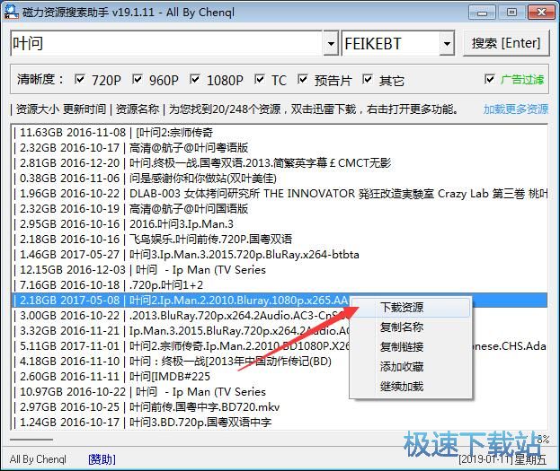
Task: Toggle the 720P resolution checkbox
Action: click(x=80, y=80)
